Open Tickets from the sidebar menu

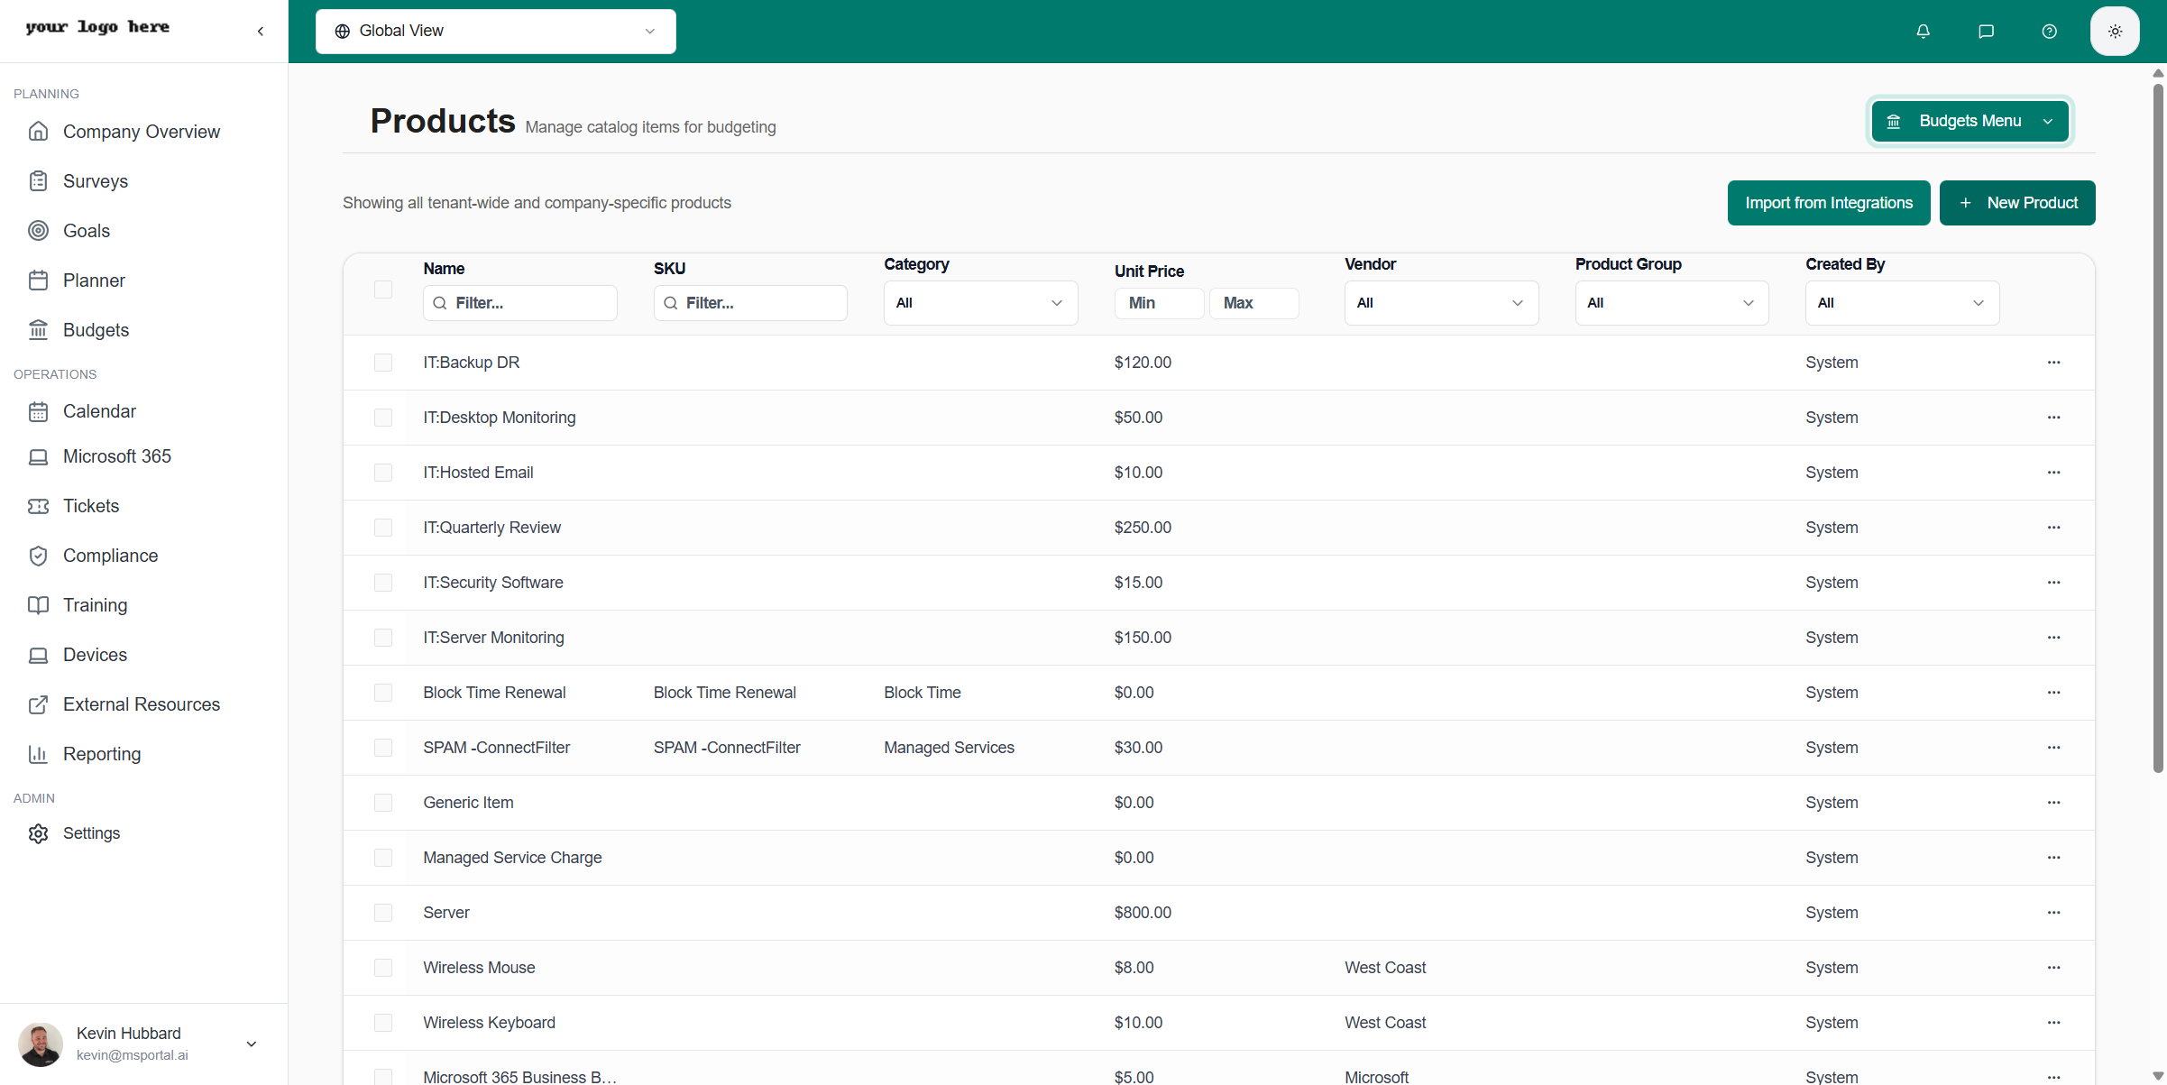pos(90,506)
